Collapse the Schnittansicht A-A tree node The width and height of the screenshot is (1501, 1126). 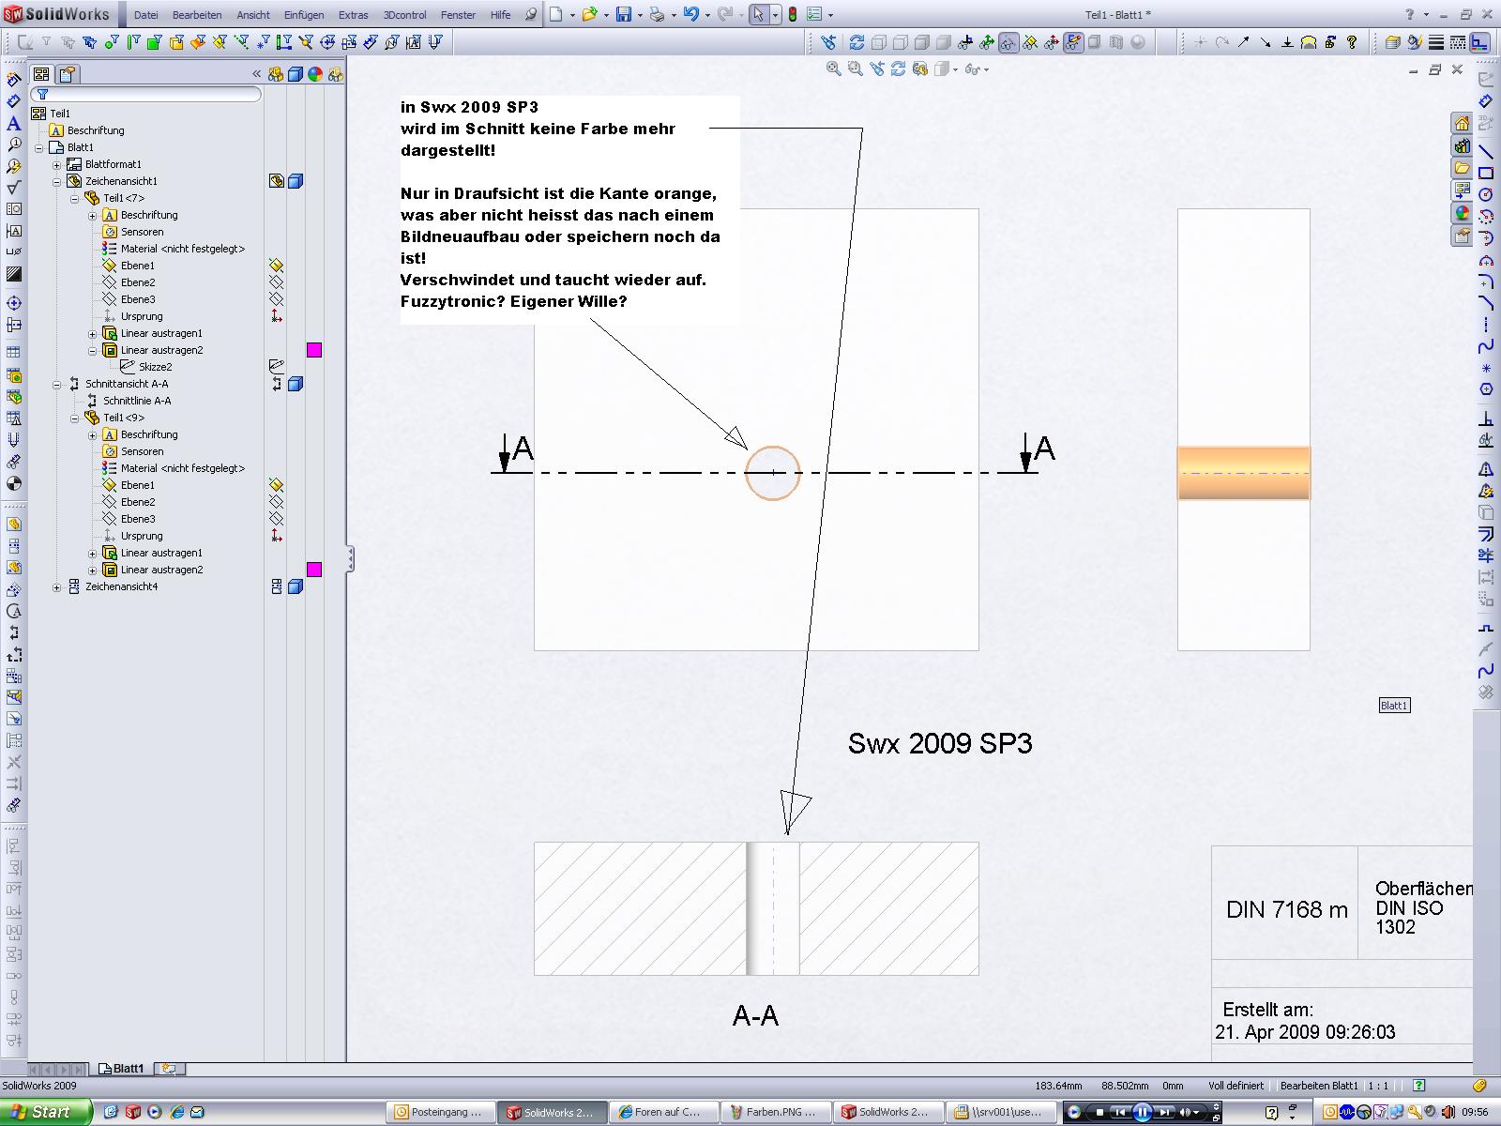57,385
